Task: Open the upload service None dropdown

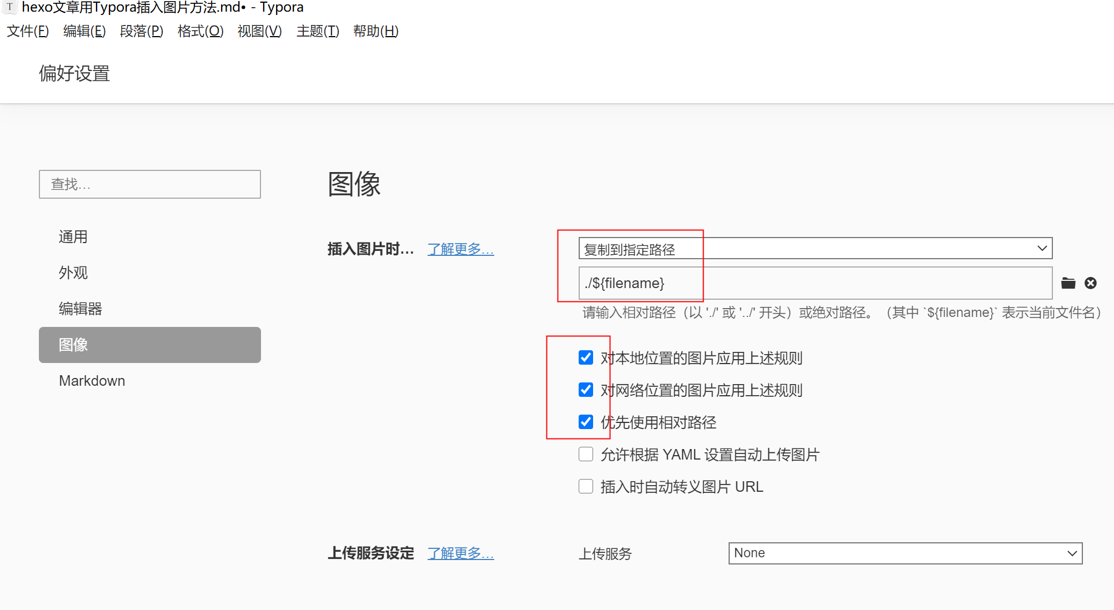Action: 905,553
